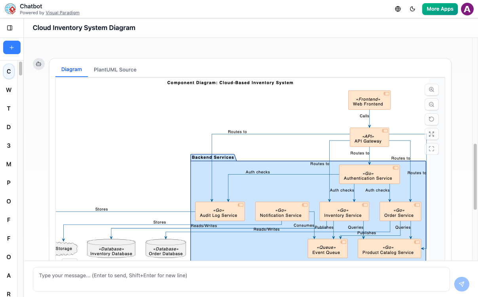Reset the diagram view rotation
The height and width of the screenshot is (297, 478).
pyautogui.click(x=432, y=119)
